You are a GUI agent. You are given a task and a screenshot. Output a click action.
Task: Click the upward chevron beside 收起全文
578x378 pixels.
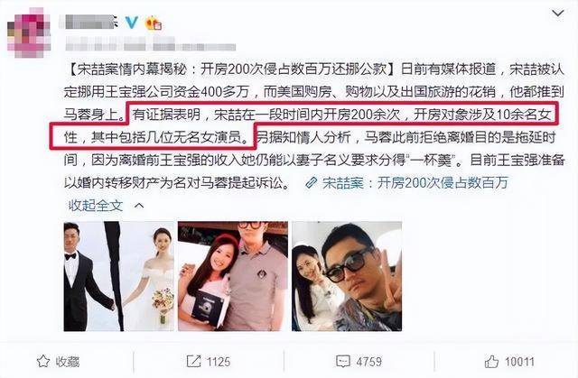click(x=139, y=206)
